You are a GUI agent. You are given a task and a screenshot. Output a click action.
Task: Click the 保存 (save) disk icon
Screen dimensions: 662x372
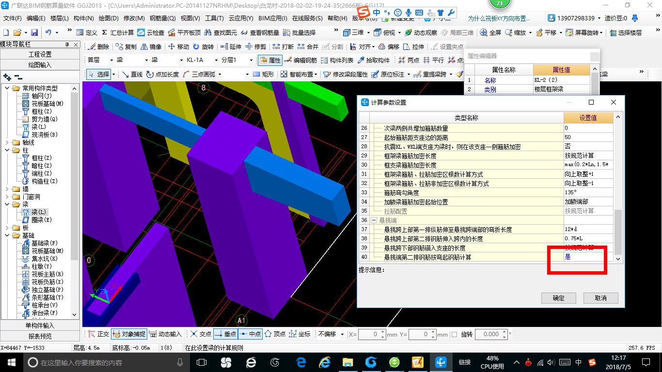coord(34,32)
